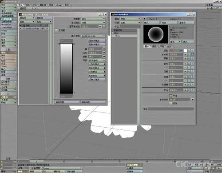Switch to Environment tab in Surface Editor

click(x=162, y=46)
